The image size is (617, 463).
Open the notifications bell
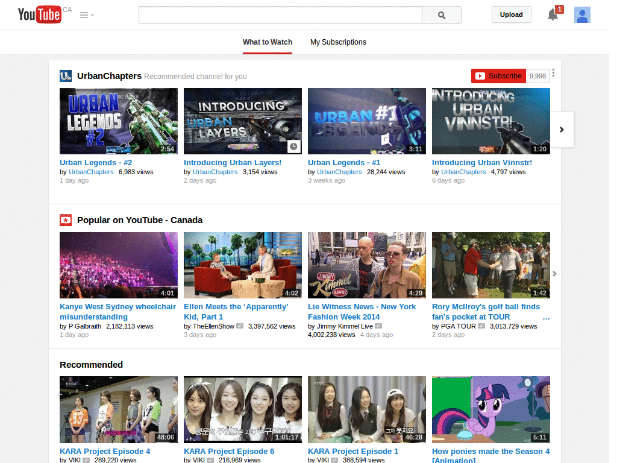[x=553, y=14]
